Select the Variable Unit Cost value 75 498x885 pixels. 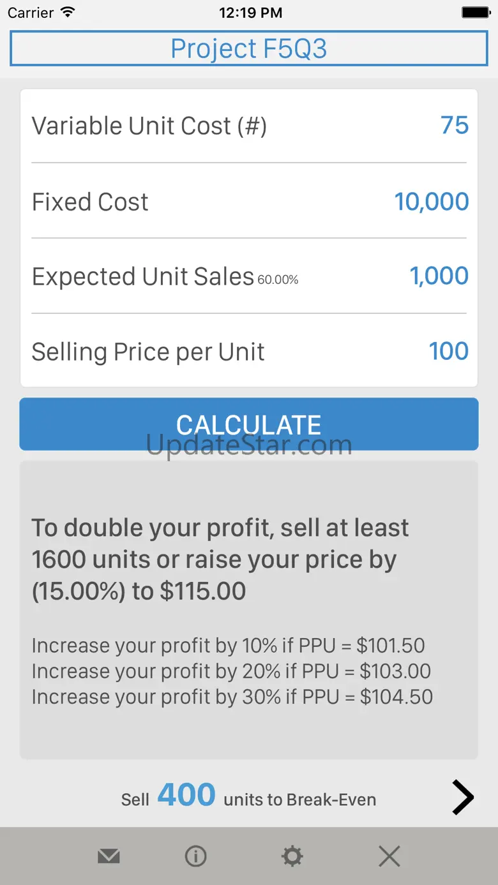point(455,125)
